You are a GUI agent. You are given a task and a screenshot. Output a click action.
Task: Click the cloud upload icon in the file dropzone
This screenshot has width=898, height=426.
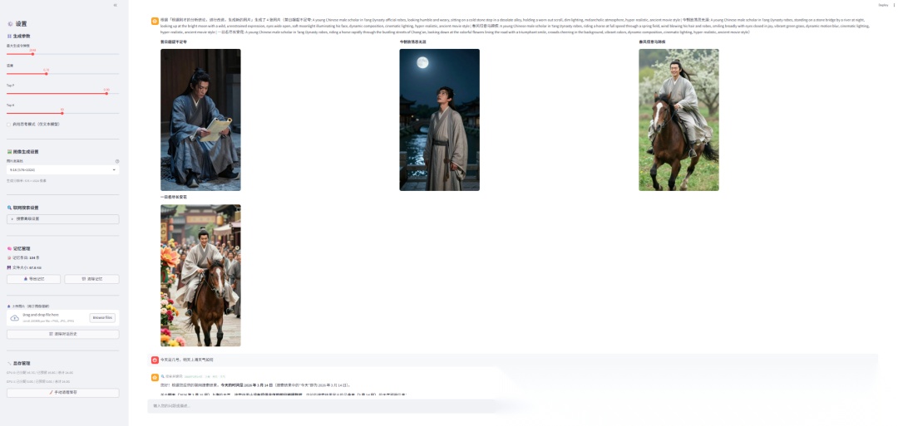click(x=15, y=318)
